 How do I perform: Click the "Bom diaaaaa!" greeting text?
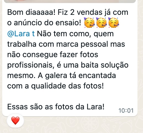coord(31,12)
